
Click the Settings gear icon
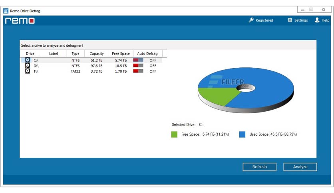click(x=290, y=20)
